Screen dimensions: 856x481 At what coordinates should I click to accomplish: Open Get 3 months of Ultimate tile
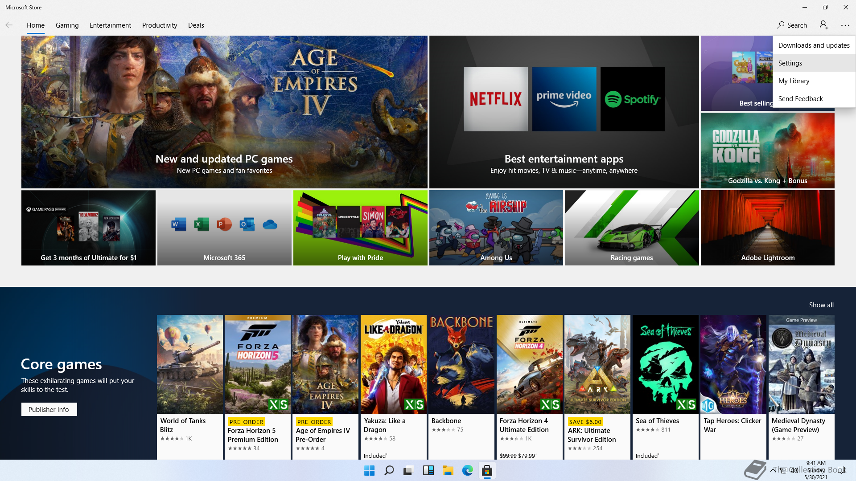[88, 228]
